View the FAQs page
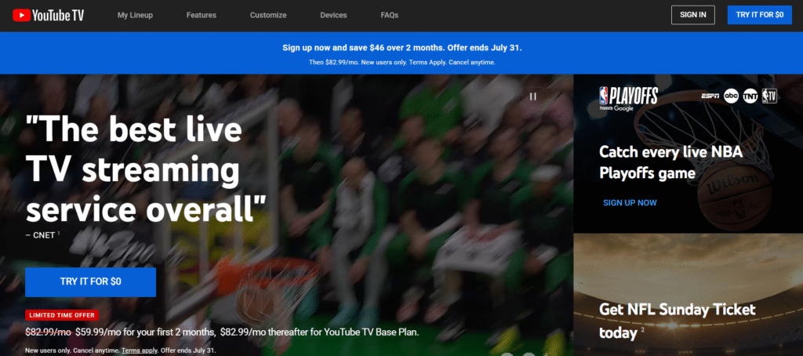 pos(390,16)
